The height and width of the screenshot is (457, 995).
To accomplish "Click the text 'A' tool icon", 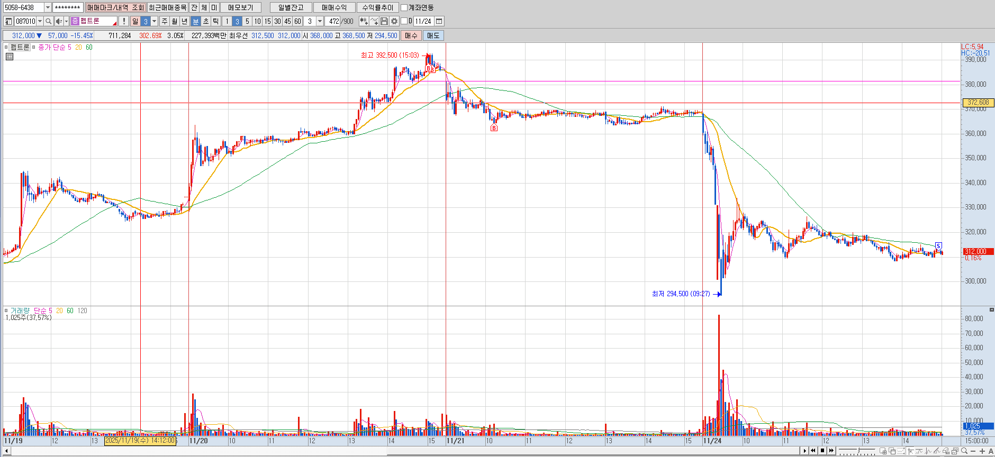I will coord(991,451).
